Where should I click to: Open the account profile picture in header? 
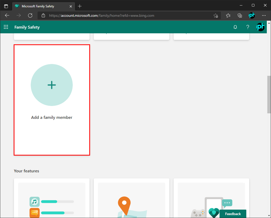(260, 27)
